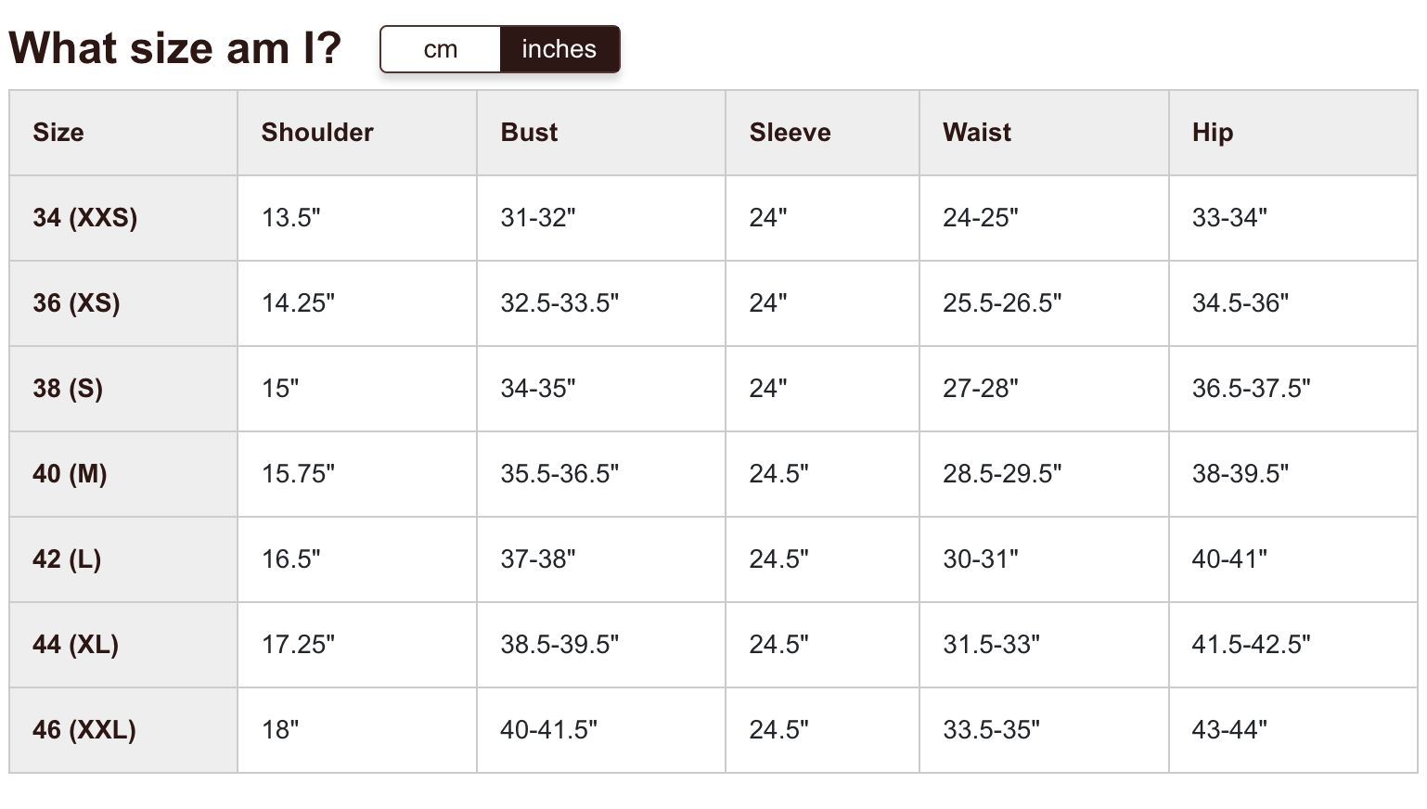This screenshot has height=809, width=1427.
Task: Select the 42 (L) size row label
Action: pyautogui.click(x=67, y=559)
